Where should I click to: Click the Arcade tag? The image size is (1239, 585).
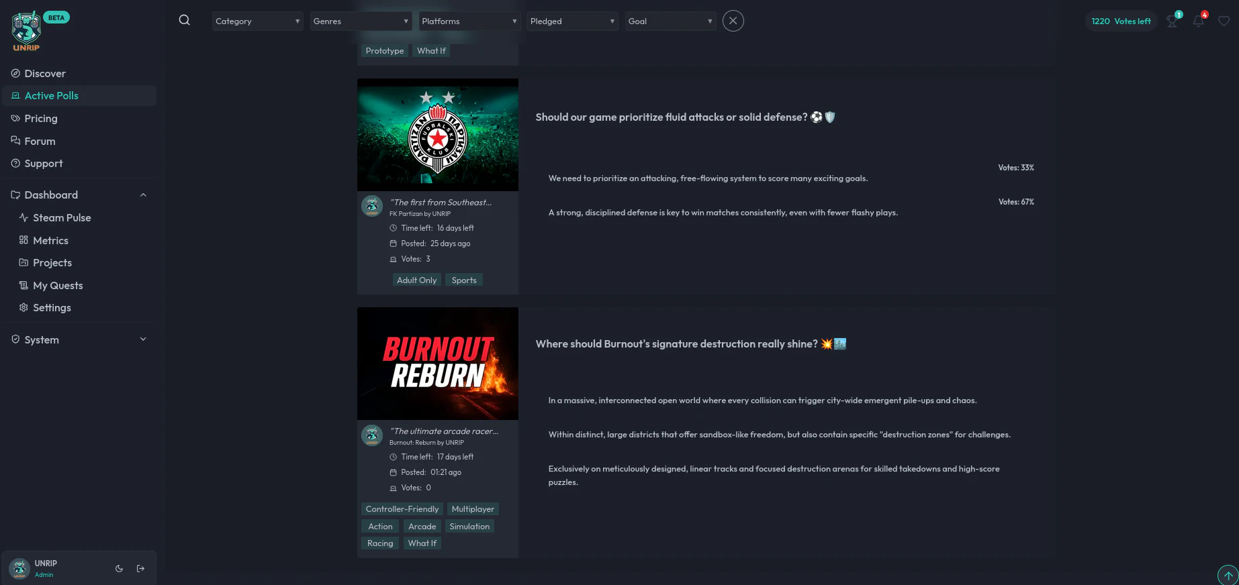pos(422,527)
